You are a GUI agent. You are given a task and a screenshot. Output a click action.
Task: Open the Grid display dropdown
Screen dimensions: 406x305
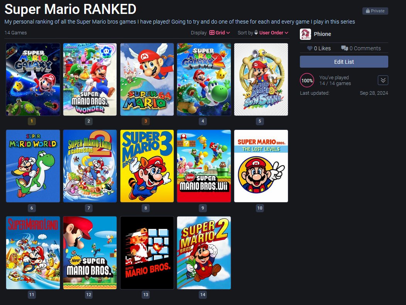(220, 33)
